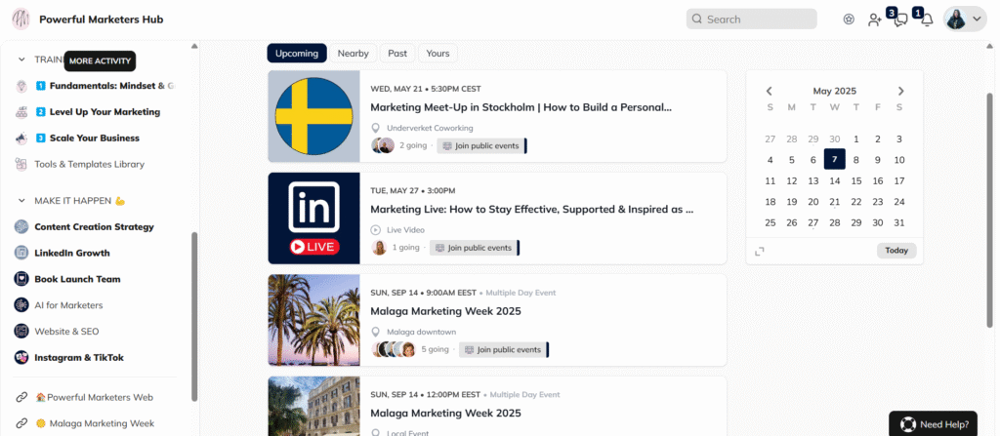Image resolution: width=1000 pixels, height=436 pixels.
Task: Click Join public events on Malaga 9:00AM
Action: [x=503, y=350]
